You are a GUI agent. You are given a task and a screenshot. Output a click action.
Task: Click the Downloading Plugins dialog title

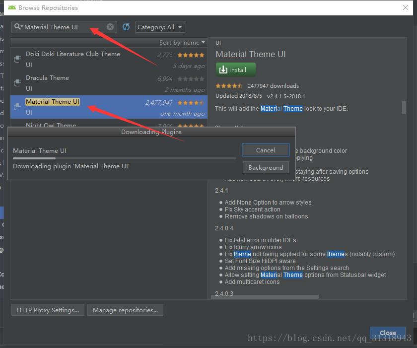coord(151,132)
